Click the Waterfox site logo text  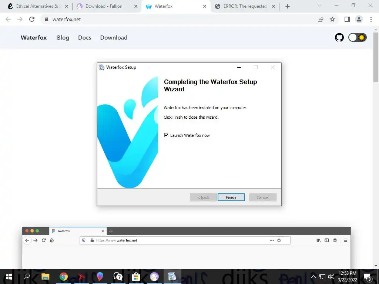[34, 37]
